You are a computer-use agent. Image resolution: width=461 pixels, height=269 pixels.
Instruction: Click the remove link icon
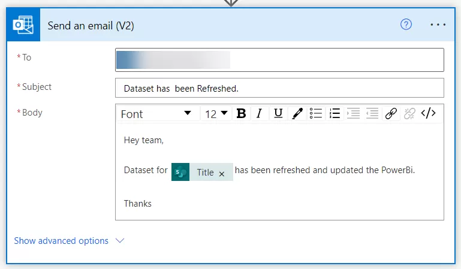pos(409,113)
